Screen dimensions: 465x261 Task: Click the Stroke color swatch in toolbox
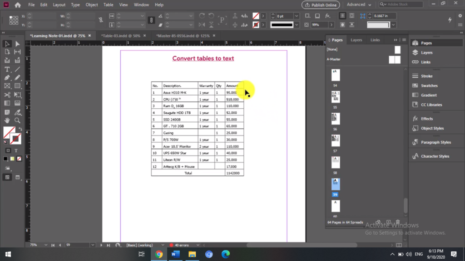pos(15,139)
